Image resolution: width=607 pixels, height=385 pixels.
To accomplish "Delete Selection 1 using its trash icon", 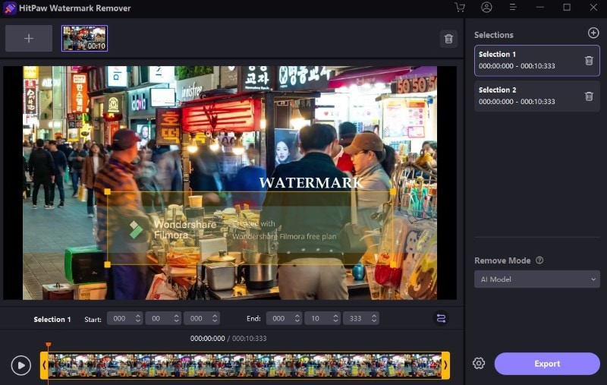I will [589, 61].
